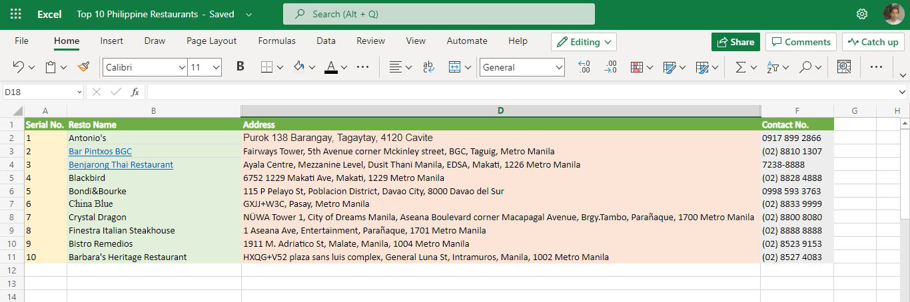The width and height of the screenshot is (910, 302).
Task: Expand fill color dropdown arrow
Action: (x=312, y=67)
